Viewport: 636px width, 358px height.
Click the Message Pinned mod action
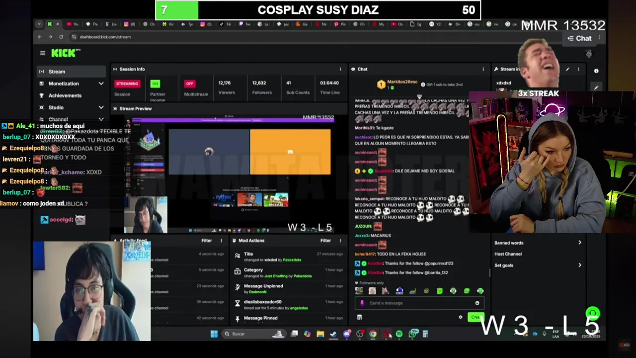click(x=289, y=318)
